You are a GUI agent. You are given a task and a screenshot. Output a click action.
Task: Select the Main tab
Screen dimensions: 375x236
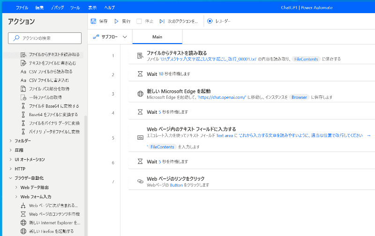point(157,37)
